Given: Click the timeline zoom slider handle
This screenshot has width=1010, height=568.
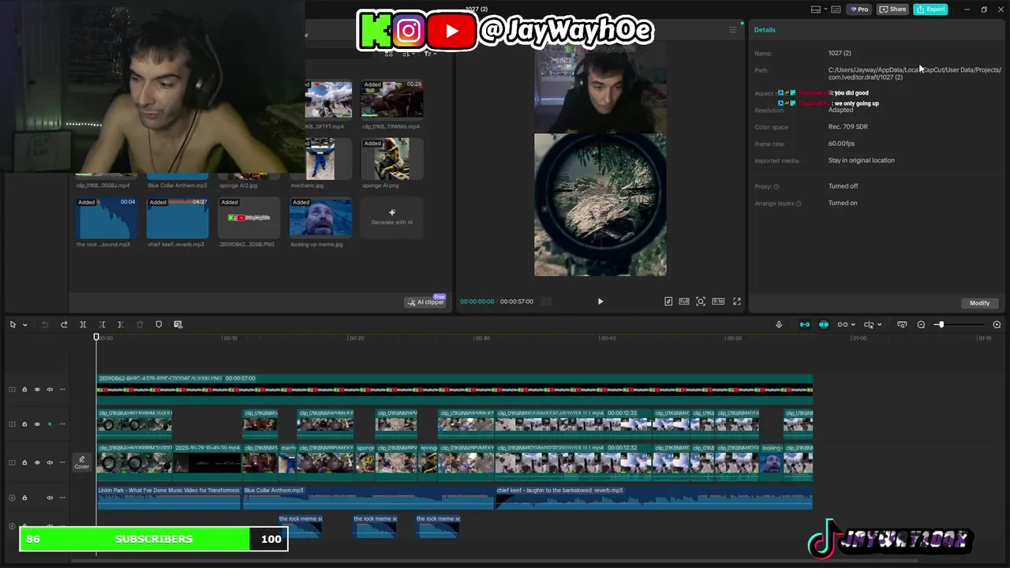Looking at the screenshot, I should coord(940,324).
